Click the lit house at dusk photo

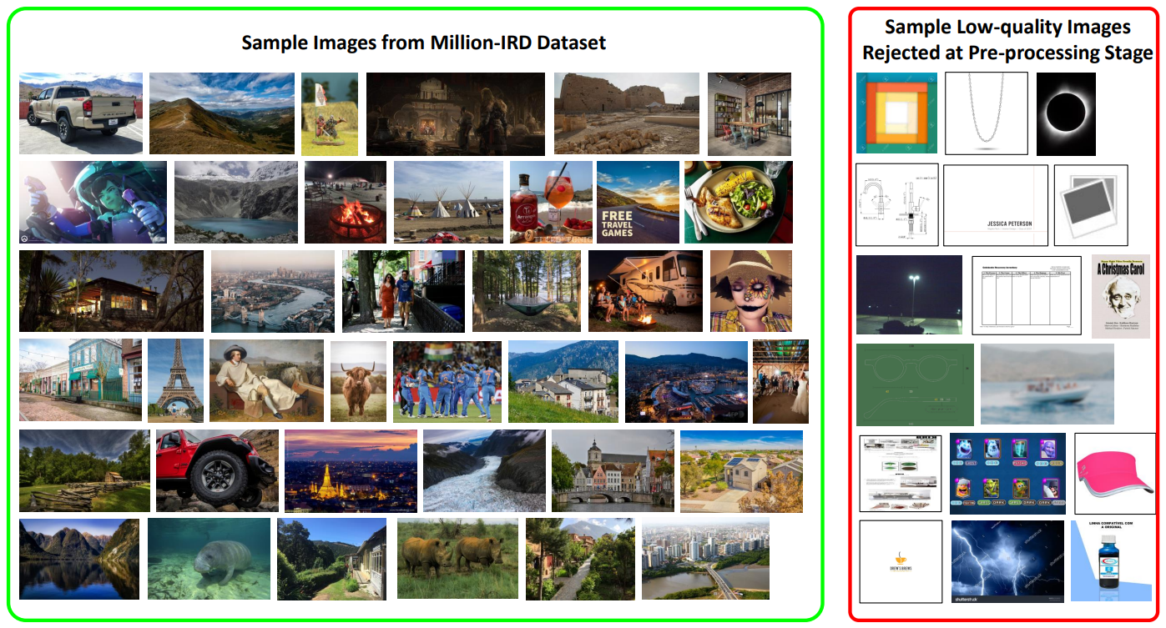(111, 291)
